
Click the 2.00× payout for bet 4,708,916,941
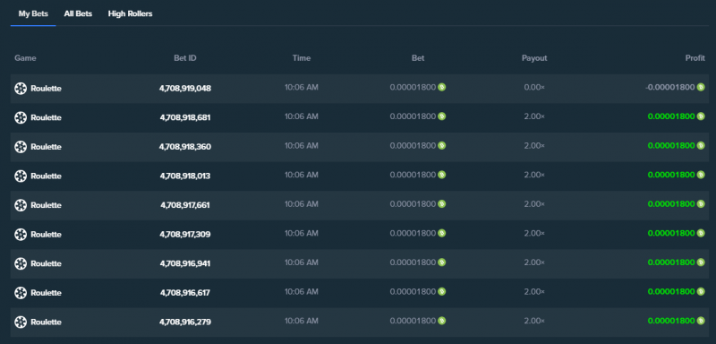tap(534, 262)
